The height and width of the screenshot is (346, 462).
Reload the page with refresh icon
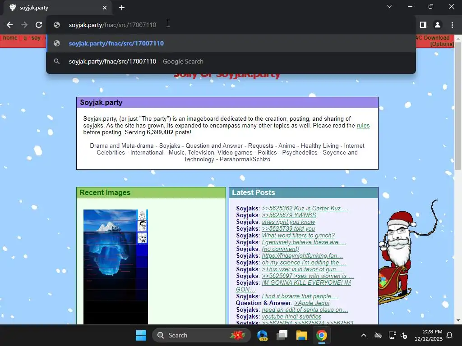click(39, 25)
